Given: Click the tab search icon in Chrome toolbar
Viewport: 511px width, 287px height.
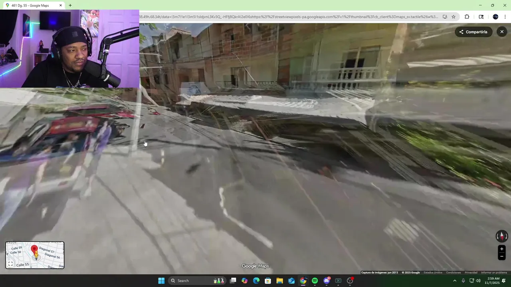Looking at the screenshot, I should 481,17.
